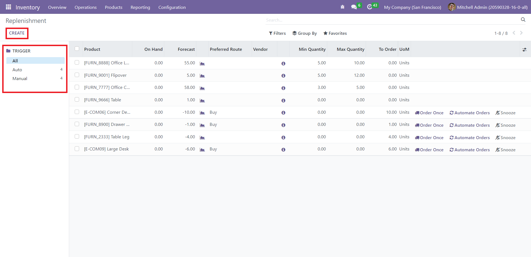The image size is (531, 257).
Task: Check the Flipover row checkbox
Action: (77, 75)
